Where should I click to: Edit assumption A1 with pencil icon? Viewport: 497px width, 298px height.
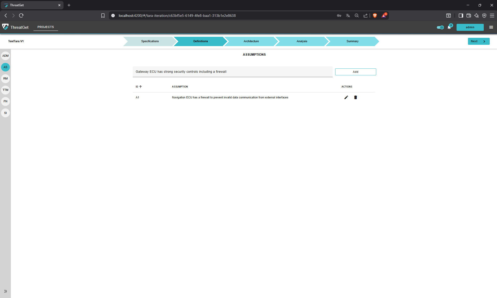[x=346, y=97]
